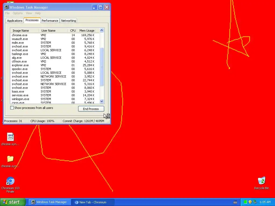Select the mdm.exe process row

55,43
